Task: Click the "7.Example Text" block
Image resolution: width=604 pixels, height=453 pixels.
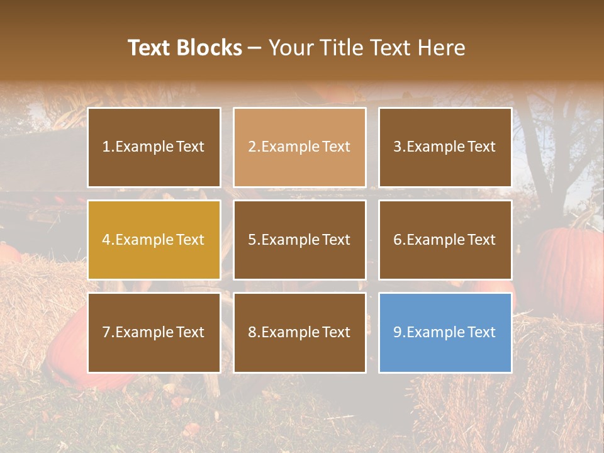Action: tap(154, 332)
